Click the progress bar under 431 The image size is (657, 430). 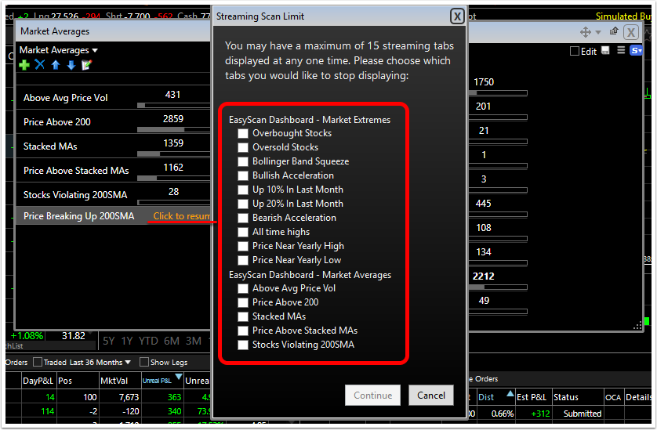tap(173, 105)
